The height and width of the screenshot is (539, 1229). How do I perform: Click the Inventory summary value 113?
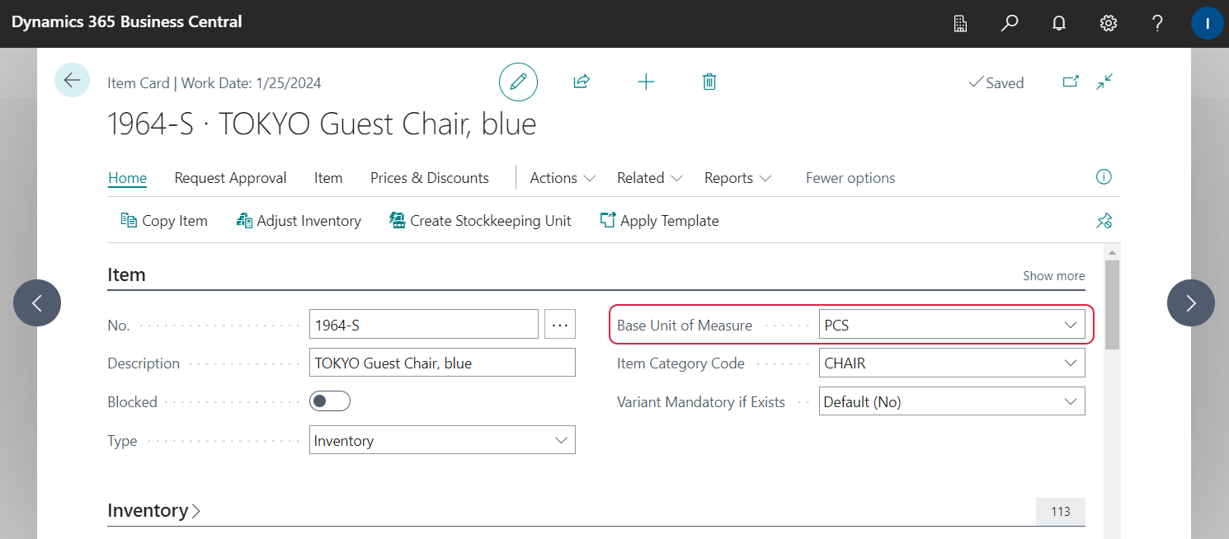(x=1061, y=512)
